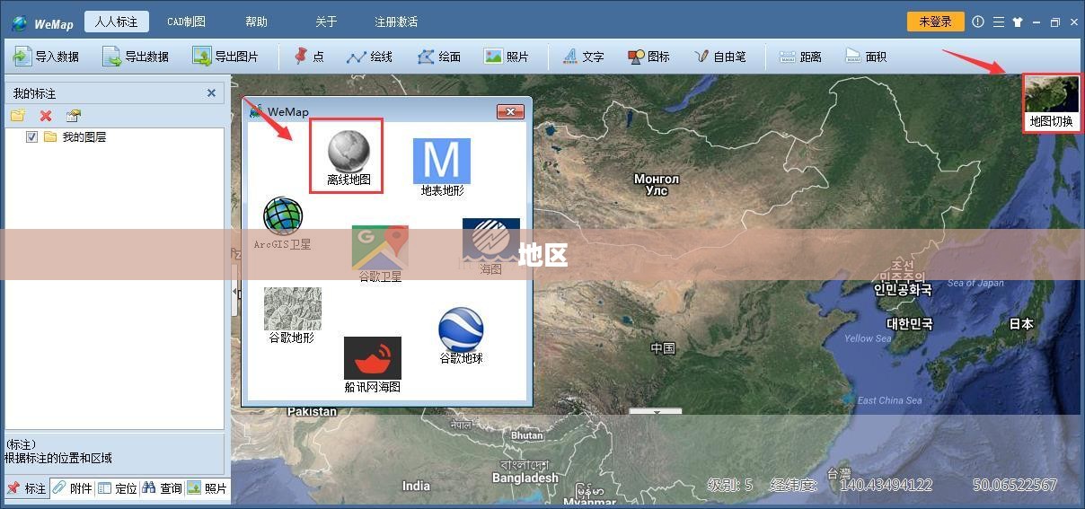The image size is (1085, 509).
Task: Choose 谷歌地形 map source
Action: (x=292, y=315)
